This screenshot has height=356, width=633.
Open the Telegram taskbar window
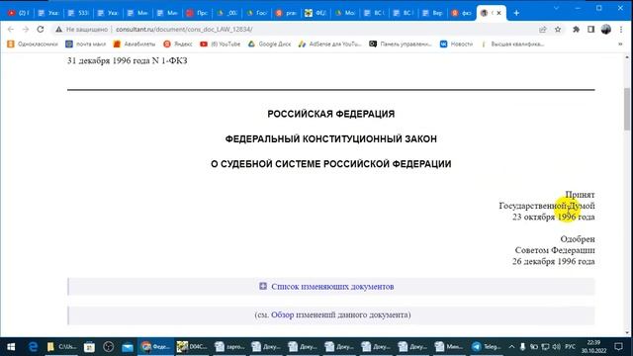click(486, 347)
